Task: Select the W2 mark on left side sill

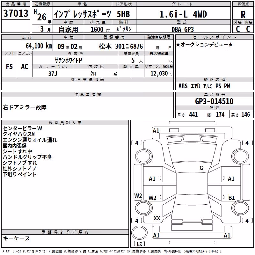Action: [x=138, y=195]
